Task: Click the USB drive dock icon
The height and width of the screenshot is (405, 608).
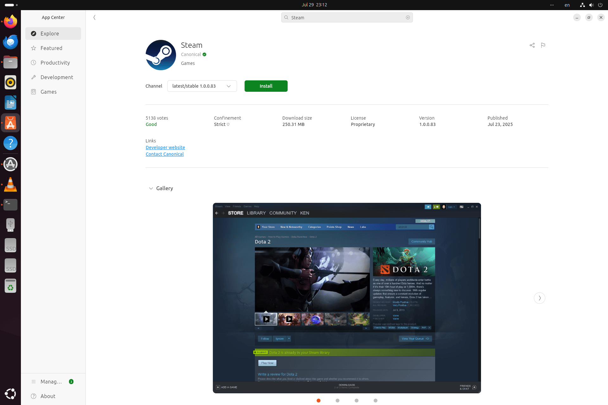Action: (x=10, y=225)
